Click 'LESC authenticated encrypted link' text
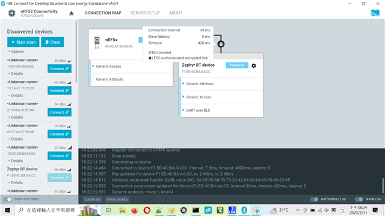The width and height of the screenshot is (385, 216). click(x=180, y=58)
